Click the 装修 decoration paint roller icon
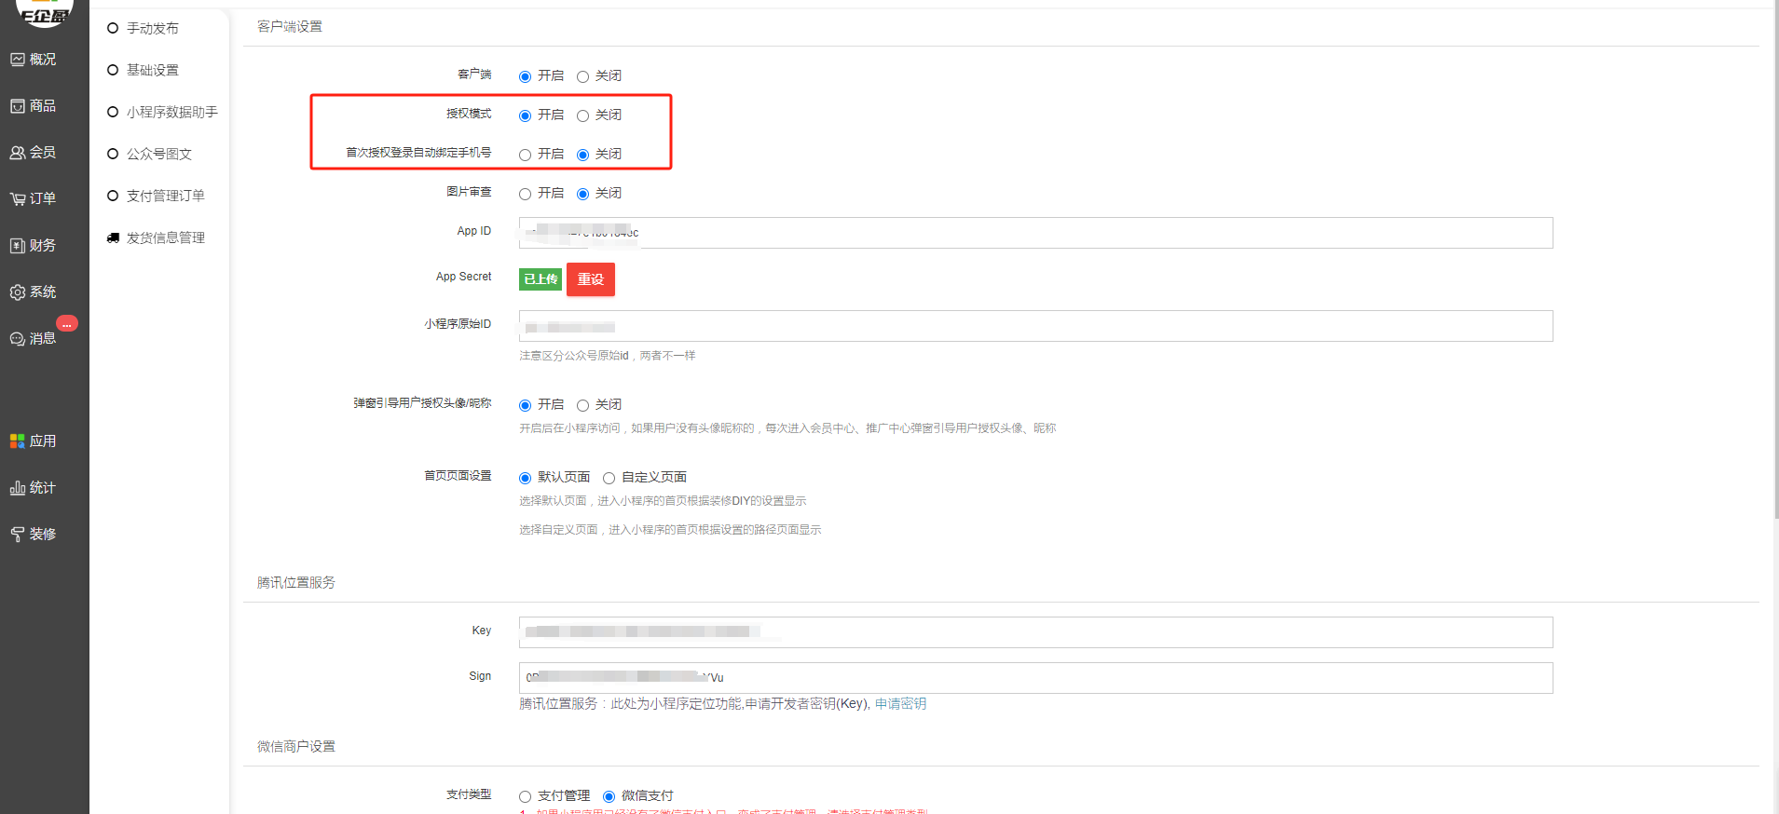 point(18,535)
